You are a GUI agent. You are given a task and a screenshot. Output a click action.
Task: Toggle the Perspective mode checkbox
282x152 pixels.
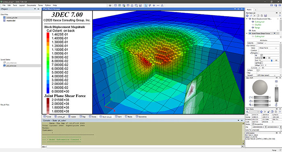pos(253,124)
